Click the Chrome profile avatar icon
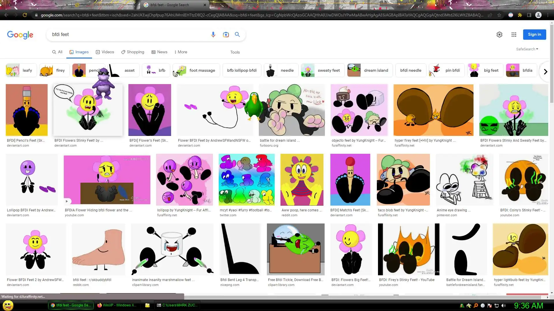This screenshot has width=554, height=311. [538, 15]
